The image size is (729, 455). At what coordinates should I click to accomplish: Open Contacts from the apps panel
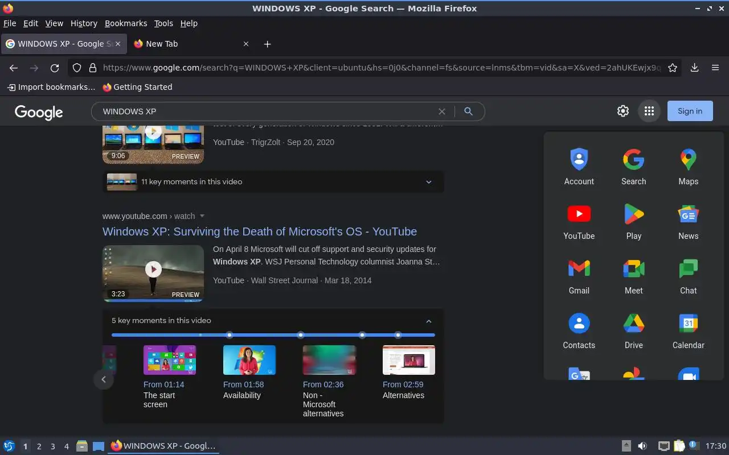(x=579, y=330)
